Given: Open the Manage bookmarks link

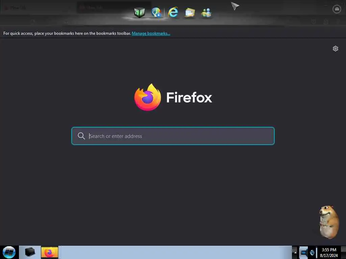Looking at the screenshot, I should (151, 33).
